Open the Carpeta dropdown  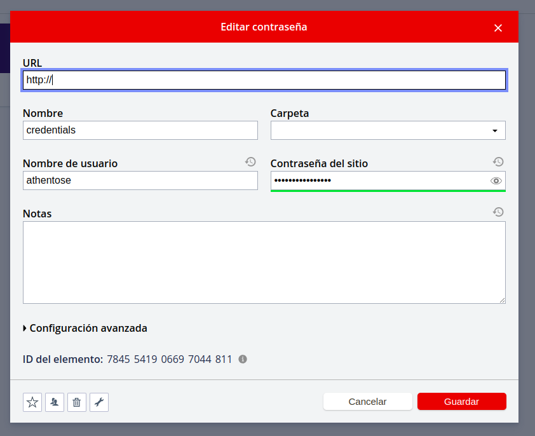388,130
